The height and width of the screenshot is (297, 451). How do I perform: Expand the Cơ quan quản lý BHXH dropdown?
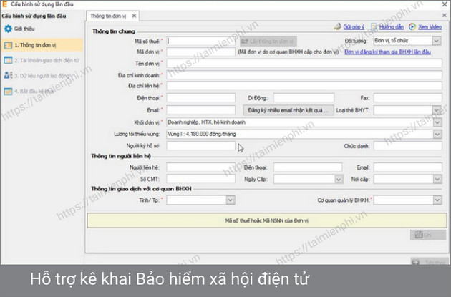tap(437, 200)
